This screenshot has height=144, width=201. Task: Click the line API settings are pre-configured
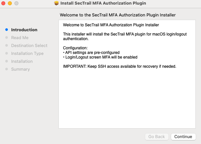coord(91,53)
